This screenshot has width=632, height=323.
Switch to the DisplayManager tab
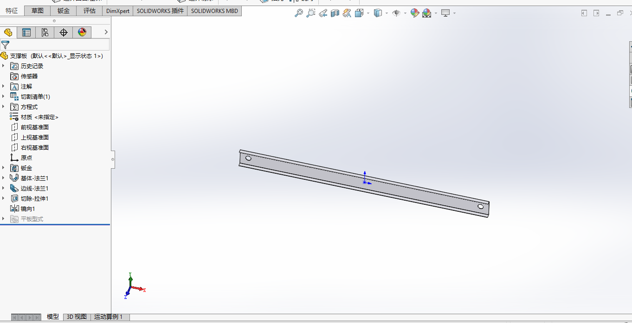(x=82, y=32)
